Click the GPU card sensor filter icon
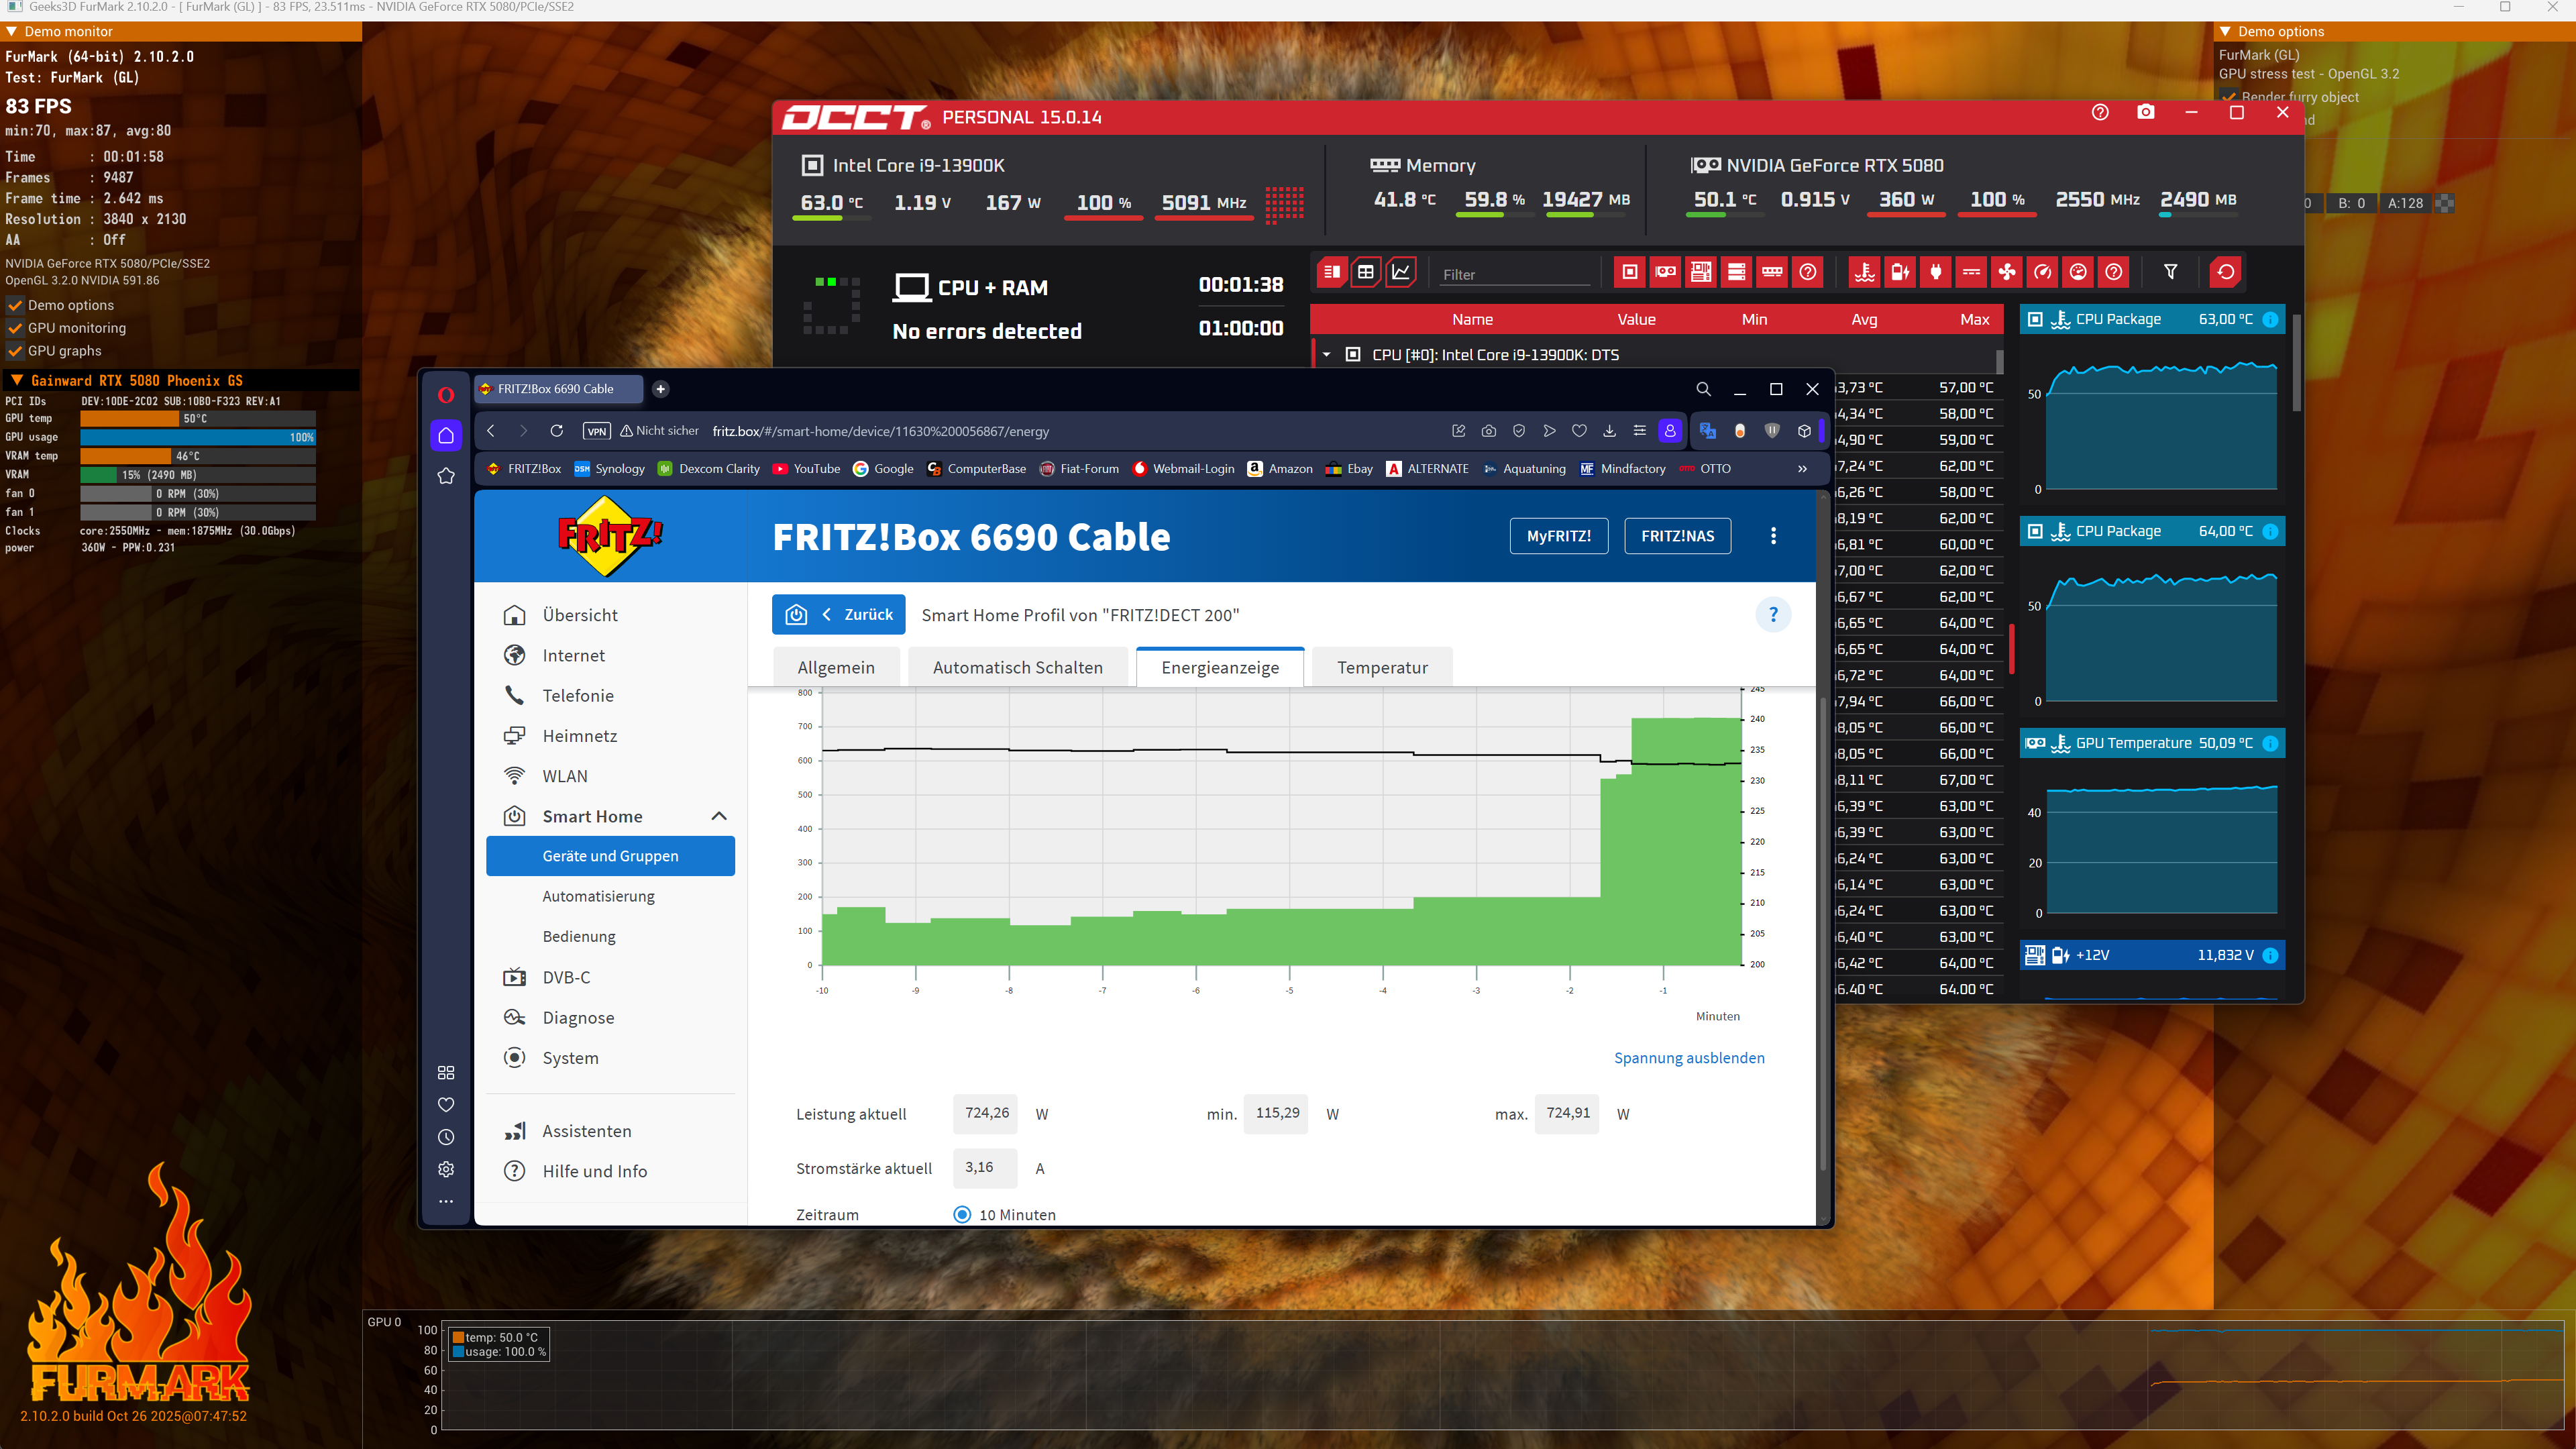Image resolution: width=2576 pixels, height=1449 pixels. [1665, 272]
